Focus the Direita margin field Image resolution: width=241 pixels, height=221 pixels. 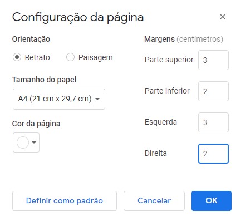click(x=213, y=154)
